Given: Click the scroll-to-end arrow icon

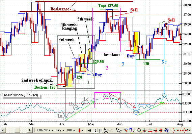Looking at the screenshot, I should (89, 130).
